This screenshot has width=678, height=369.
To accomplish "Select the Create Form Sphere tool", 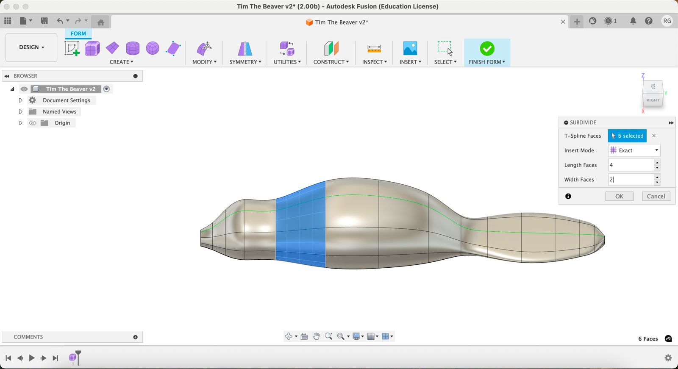I will click(x=153, y=48).
